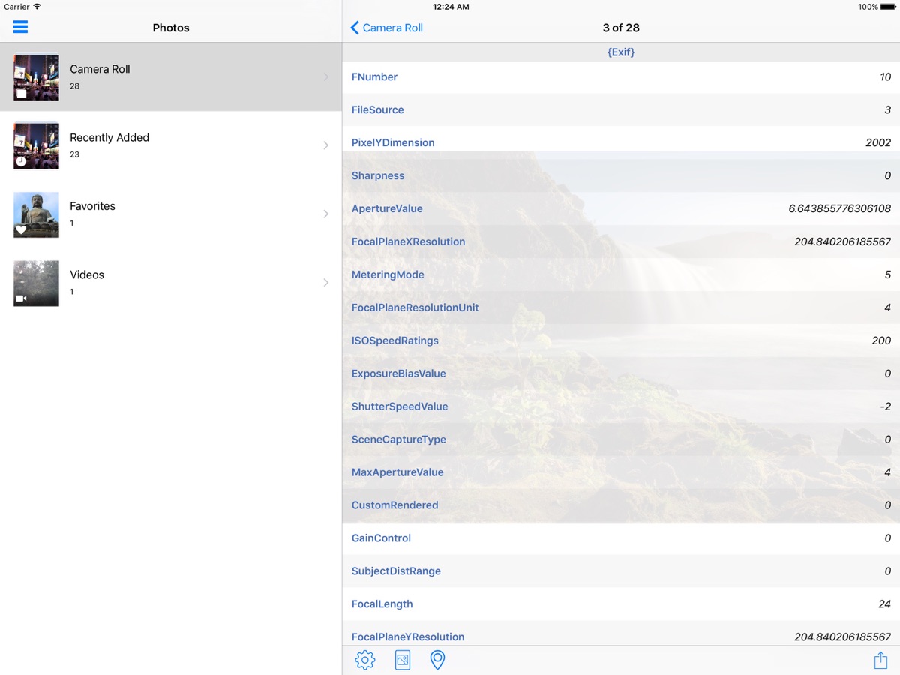This screenshot has width=900, height=675.
Task: Expand Videos using its chevron
Action: (325, 283)
